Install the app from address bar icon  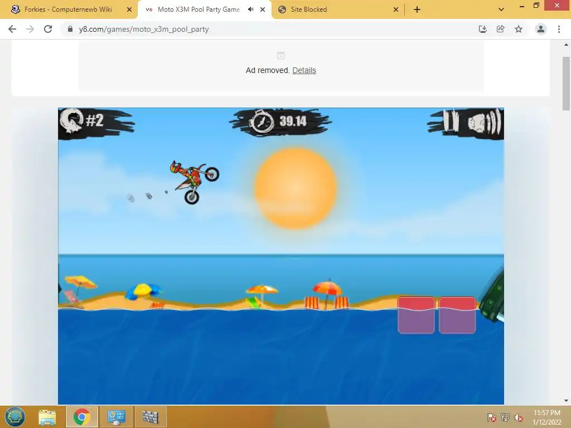(x=482, y=29)
